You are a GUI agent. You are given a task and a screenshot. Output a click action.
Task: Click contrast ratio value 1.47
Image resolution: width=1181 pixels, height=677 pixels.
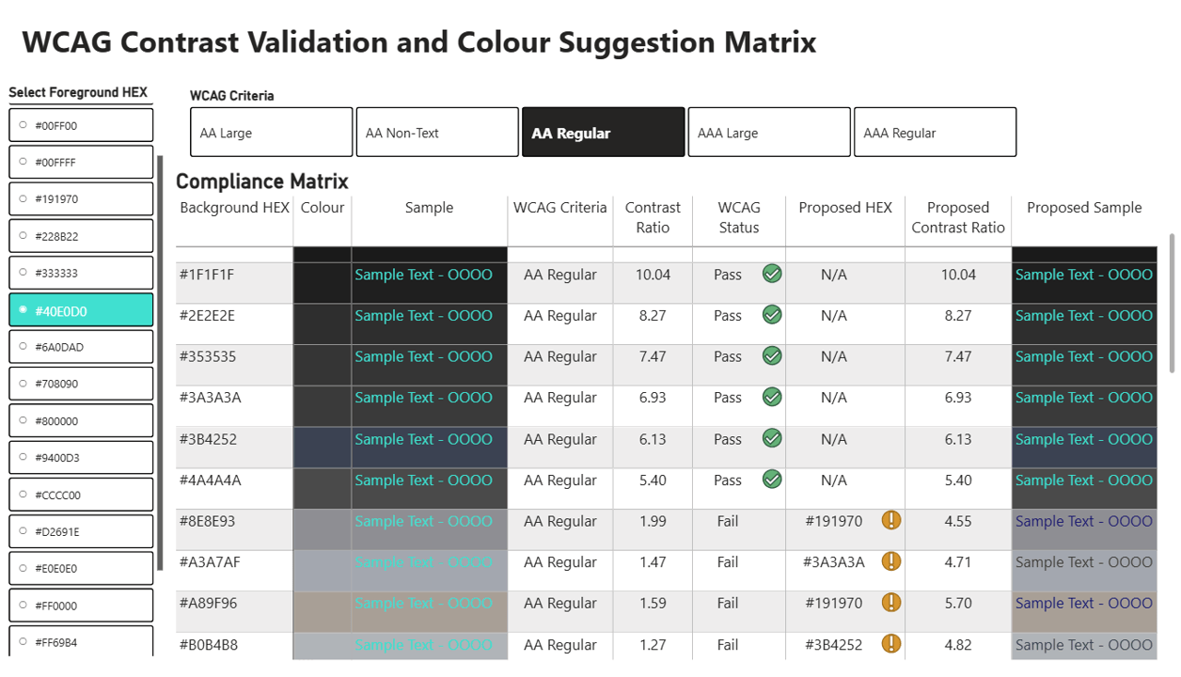pyautogui.click(x=653, y=562)
